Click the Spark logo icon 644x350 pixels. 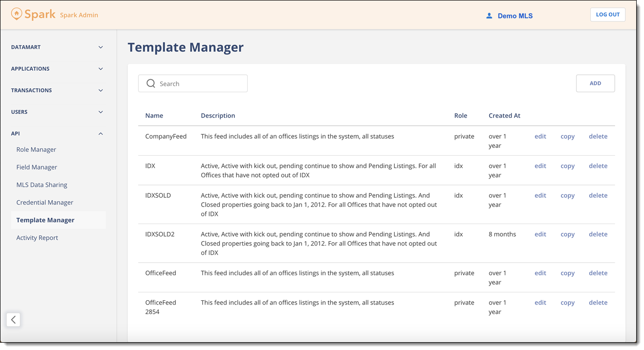tap(17, 14)
